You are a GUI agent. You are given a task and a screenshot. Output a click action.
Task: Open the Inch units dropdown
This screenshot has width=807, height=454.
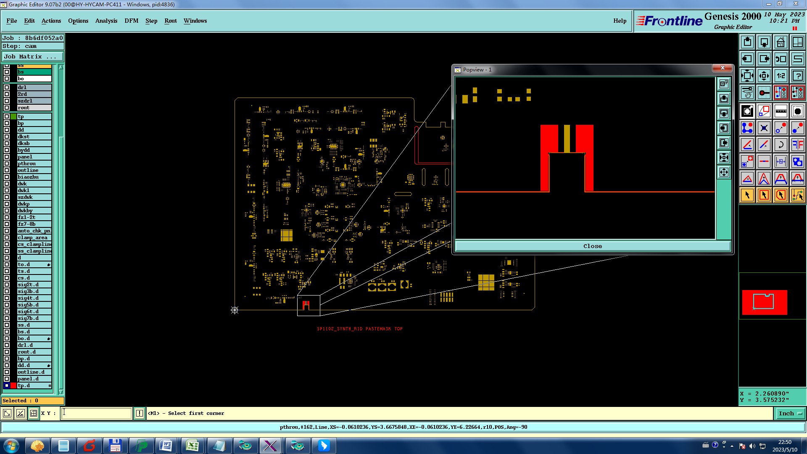coord(790,414)
